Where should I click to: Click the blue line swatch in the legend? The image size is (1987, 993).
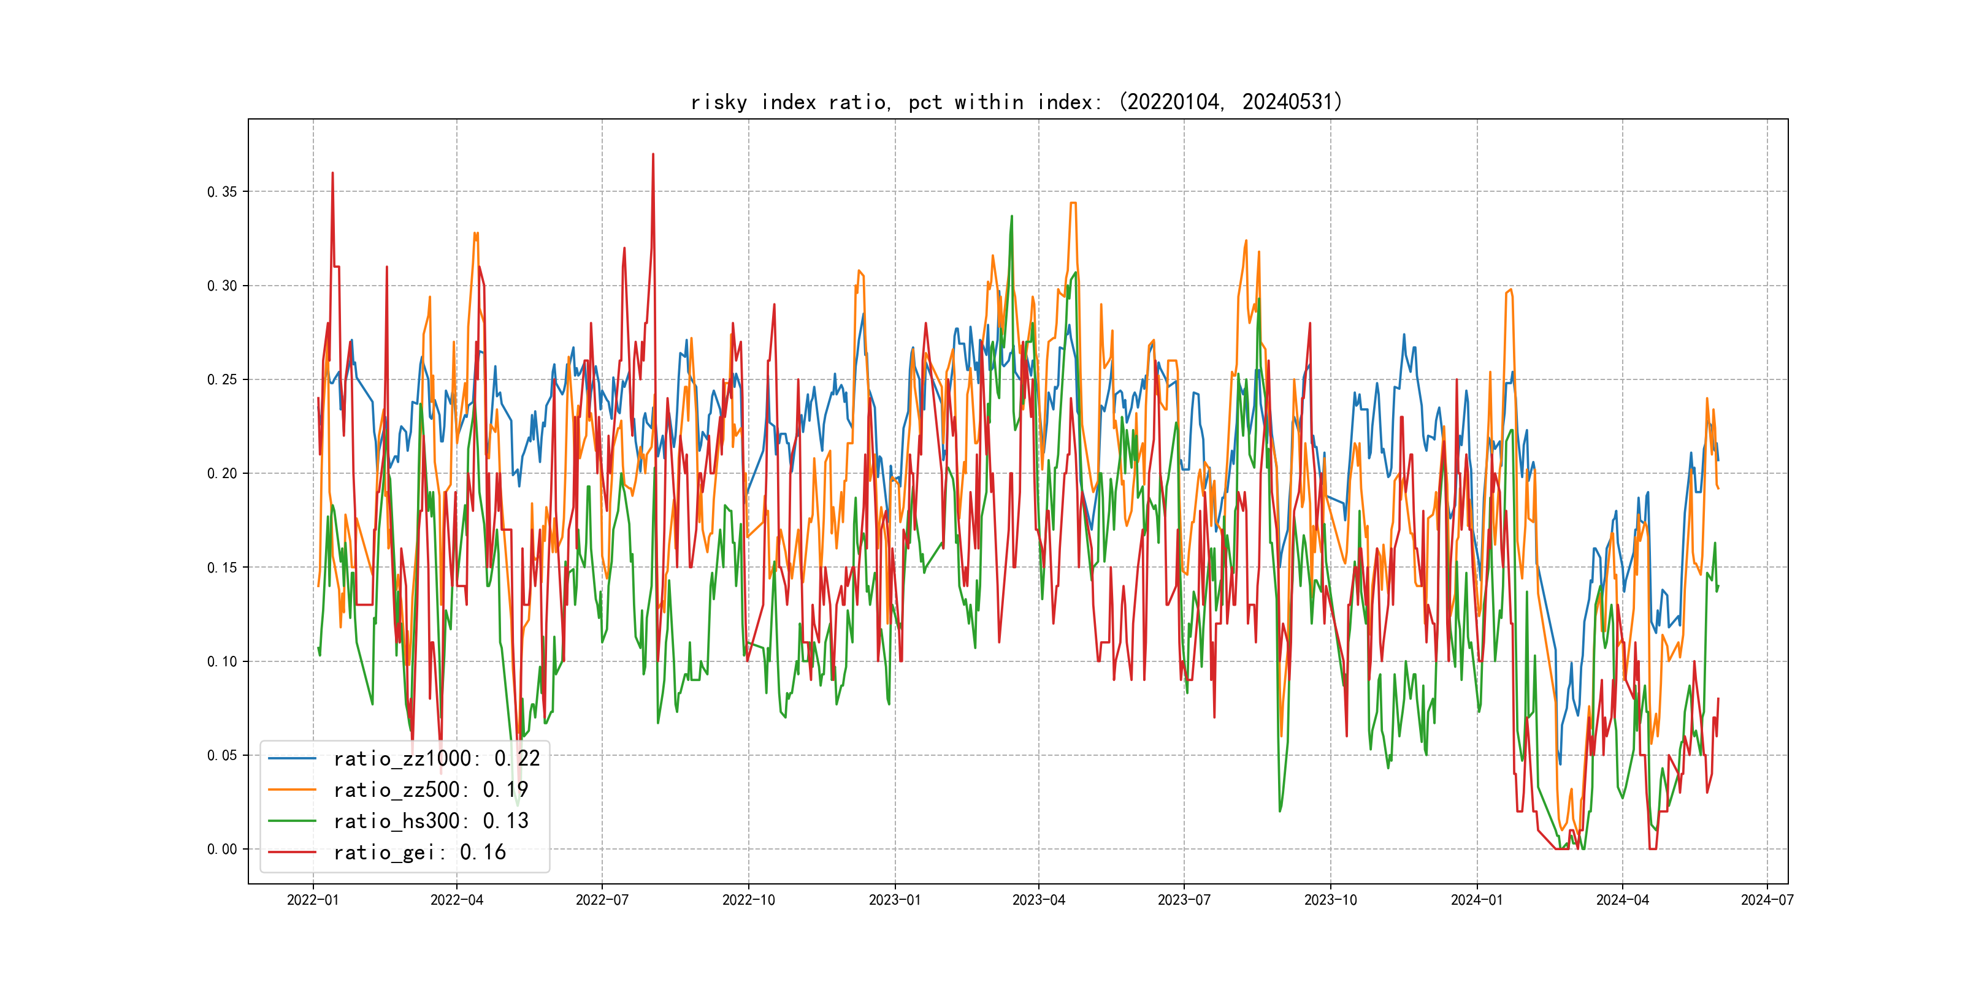291,759
